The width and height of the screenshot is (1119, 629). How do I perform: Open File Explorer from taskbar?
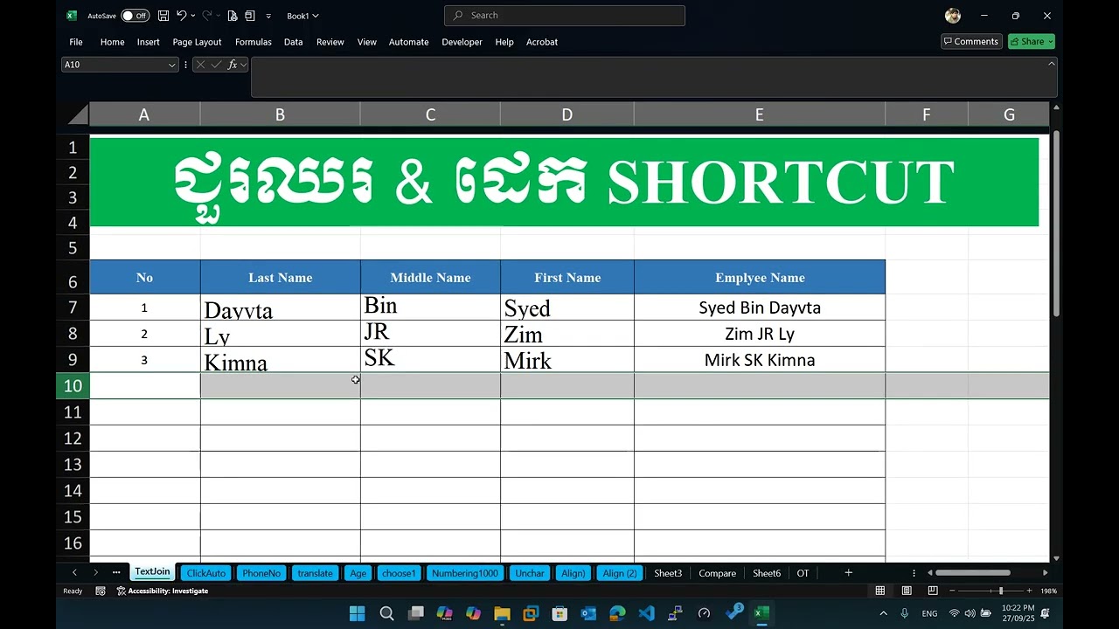point(502,613)
